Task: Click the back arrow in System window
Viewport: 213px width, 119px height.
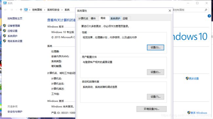Action: pyautogui.click(x=6, y=10)
